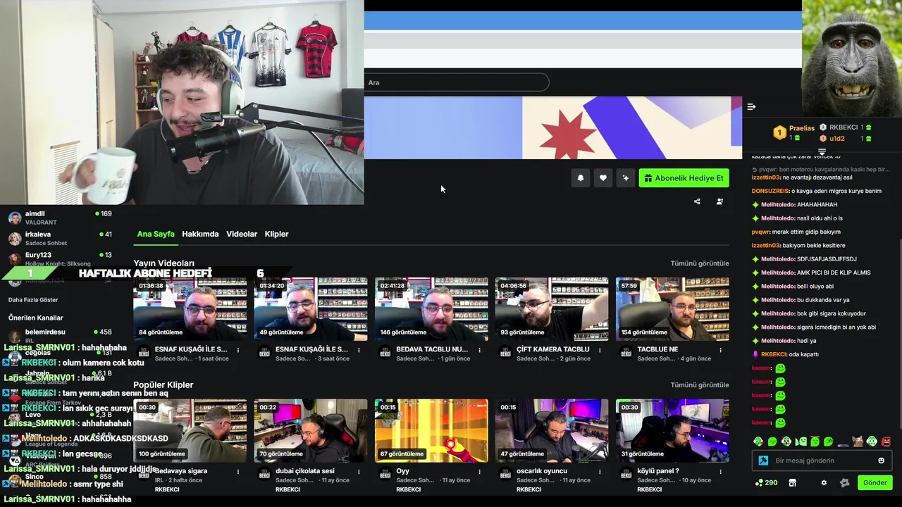Viewport: 902px width, 507px height.
Task: Click the heart follow icon
Action: [x=603, y=178]
